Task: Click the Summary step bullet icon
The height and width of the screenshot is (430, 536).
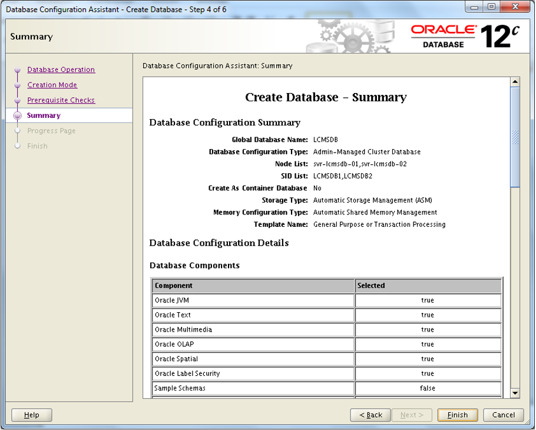Action: [x=18, y=115]
